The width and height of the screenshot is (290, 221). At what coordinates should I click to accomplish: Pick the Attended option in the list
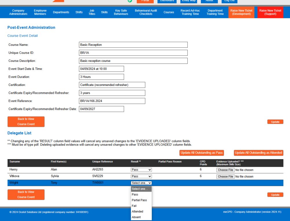(x=137, y=211)
